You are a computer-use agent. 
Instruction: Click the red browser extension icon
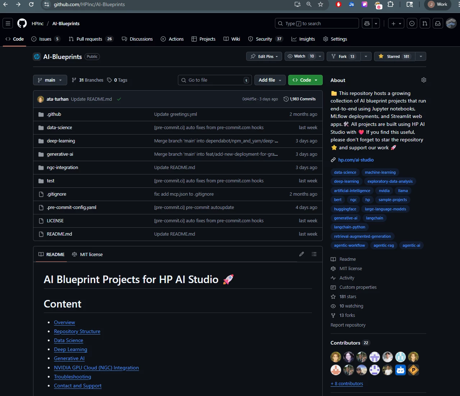coord(339,4)
